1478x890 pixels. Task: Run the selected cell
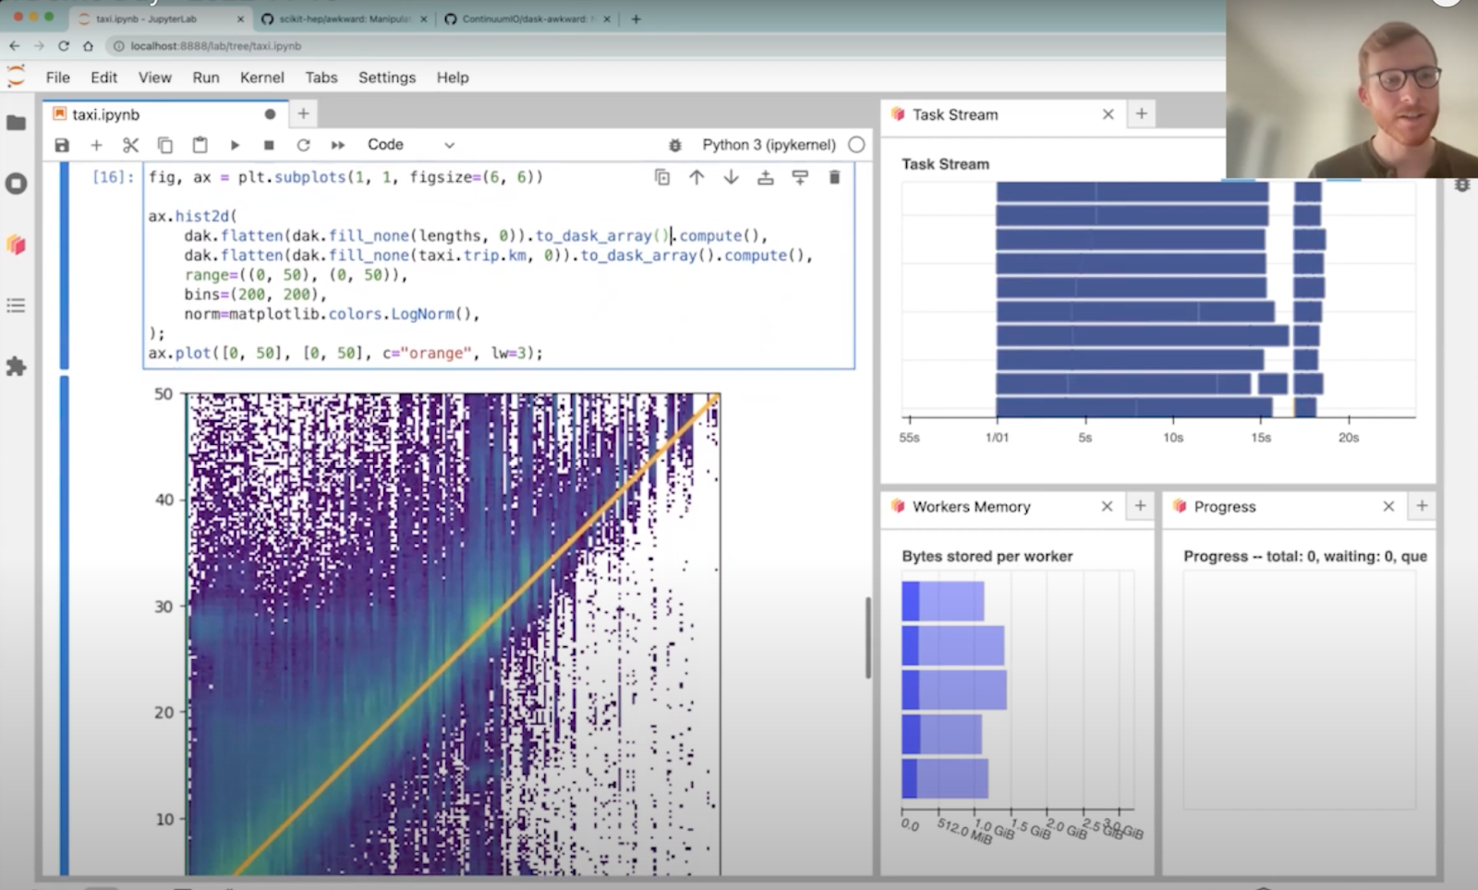235,145
